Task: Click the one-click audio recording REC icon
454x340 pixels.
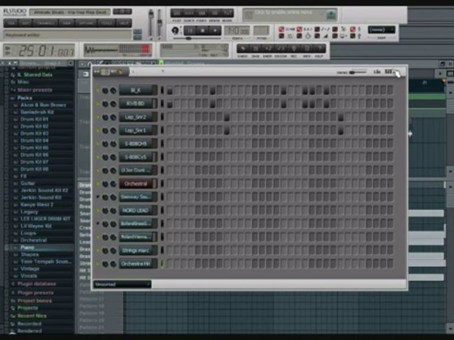Action: coord(294,49)
